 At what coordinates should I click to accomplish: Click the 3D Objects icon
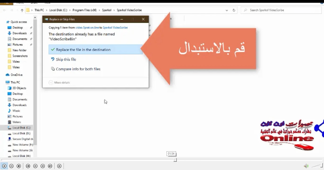(10, 88)
